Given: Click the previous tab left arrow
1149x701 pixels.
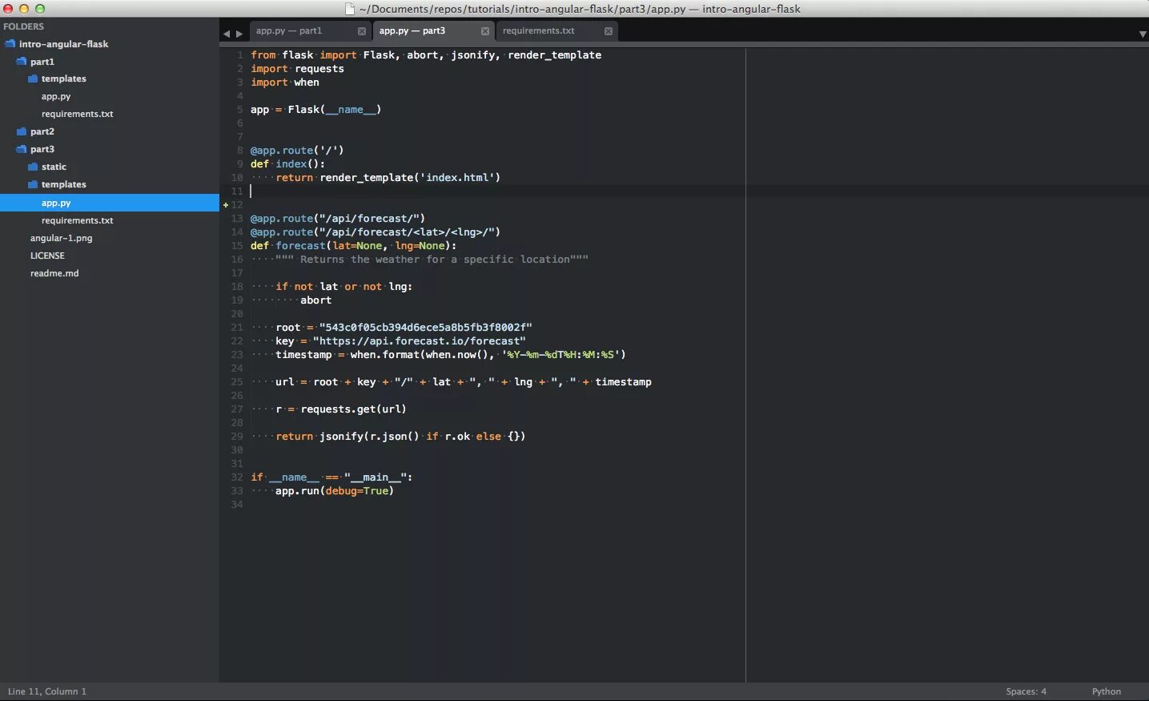Looking at the screenshot, I should (227, 34).
